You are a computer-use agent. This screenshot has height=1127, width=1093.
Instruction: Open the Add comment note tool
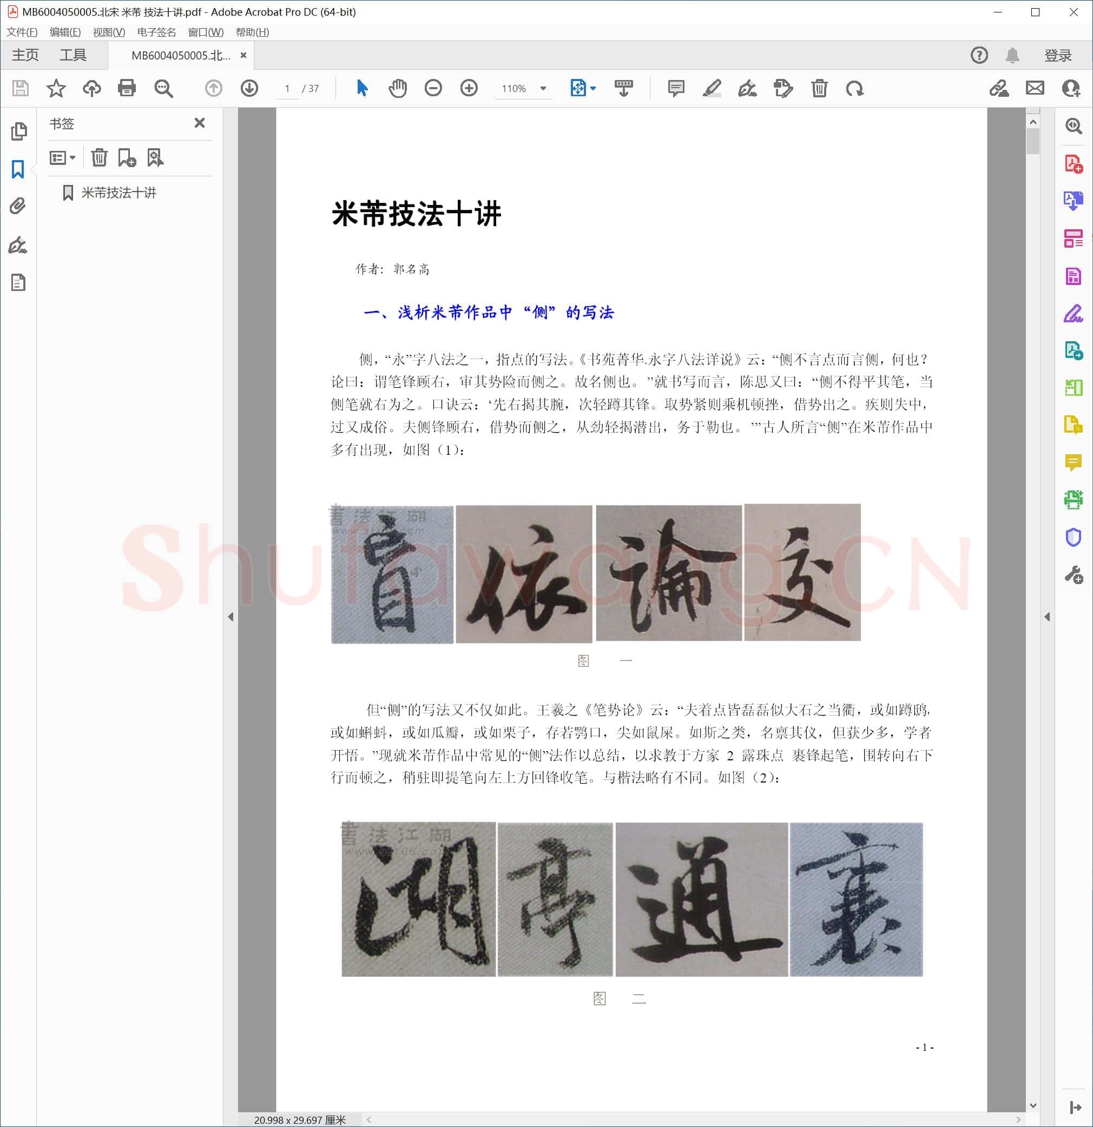(676, 88)
